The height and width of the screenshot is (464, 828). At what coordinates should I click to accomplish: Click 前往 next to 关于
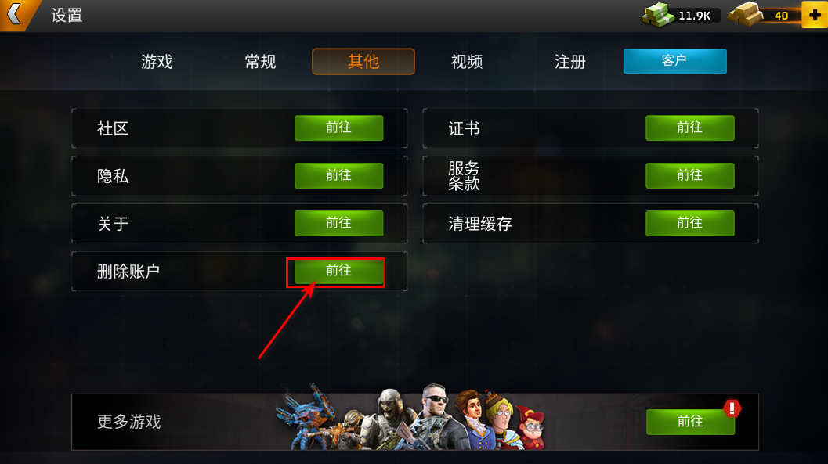339,223
